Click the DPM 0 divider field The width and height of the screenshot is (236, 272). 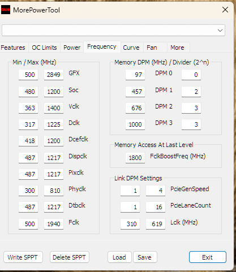point(191,75)
